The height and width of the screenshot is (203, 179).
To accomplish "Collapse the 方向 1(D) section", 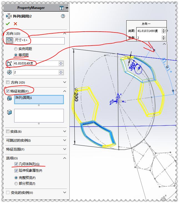I will [65, 33].
